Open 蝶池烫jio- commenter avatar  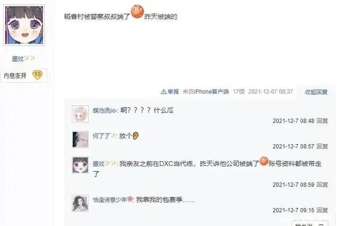pyautogui.click(x=80, y=114)
